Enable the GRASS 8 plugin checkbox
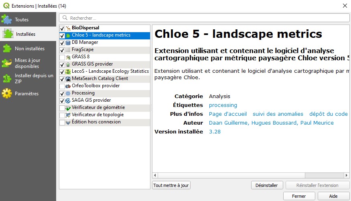The image size is (351, 201). coord(62,57)
